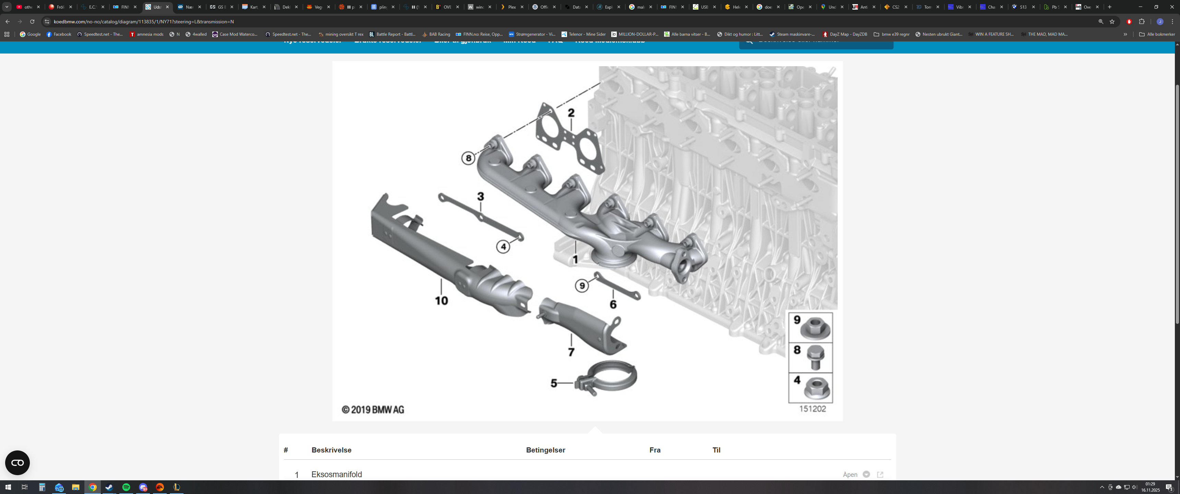Viewport: 1180px width, 494px height.
Task: Reload the page
Action: pos(32,22)
